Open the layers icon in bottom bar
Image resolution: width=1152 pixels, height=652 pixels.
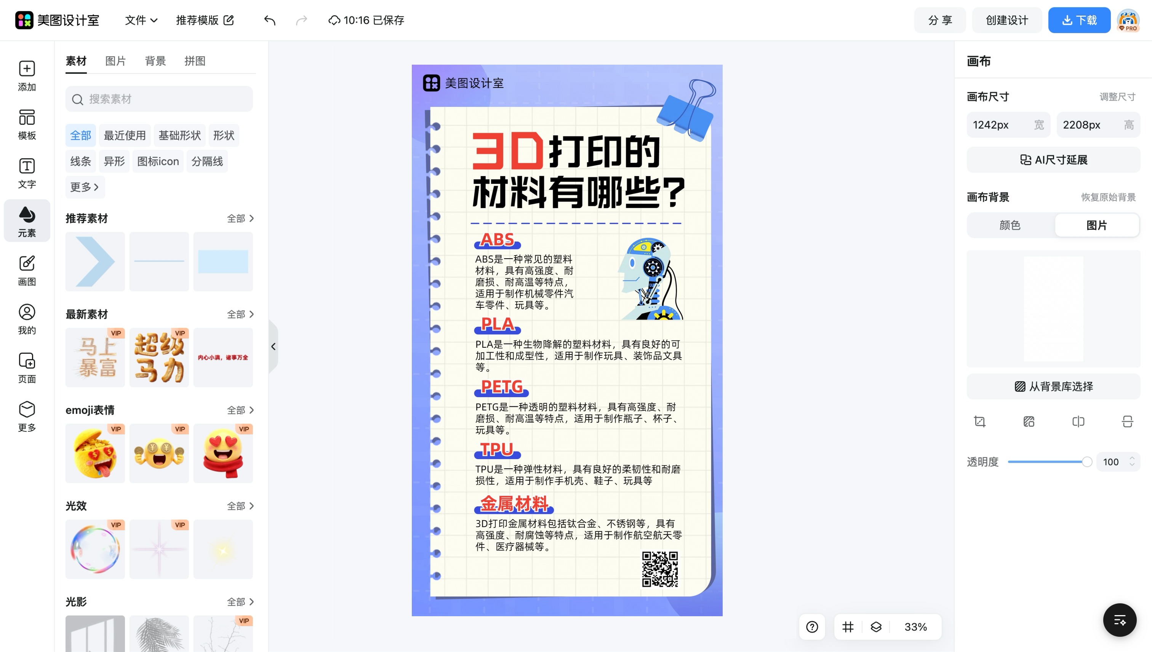(876, 627)
